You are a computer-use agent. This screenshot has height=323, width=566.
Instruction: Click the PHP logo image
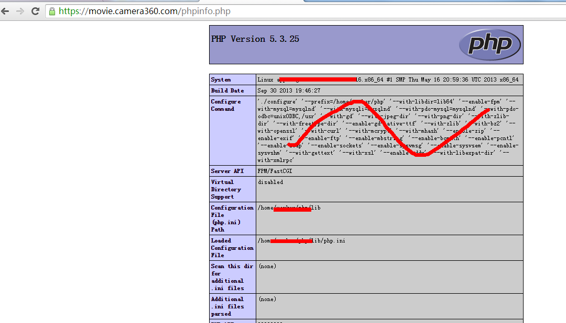click(x=490, y=44)
